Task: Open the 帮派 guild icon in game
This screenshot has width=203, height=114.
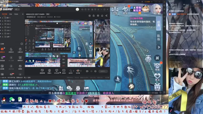Action: [x=157, y=67]
